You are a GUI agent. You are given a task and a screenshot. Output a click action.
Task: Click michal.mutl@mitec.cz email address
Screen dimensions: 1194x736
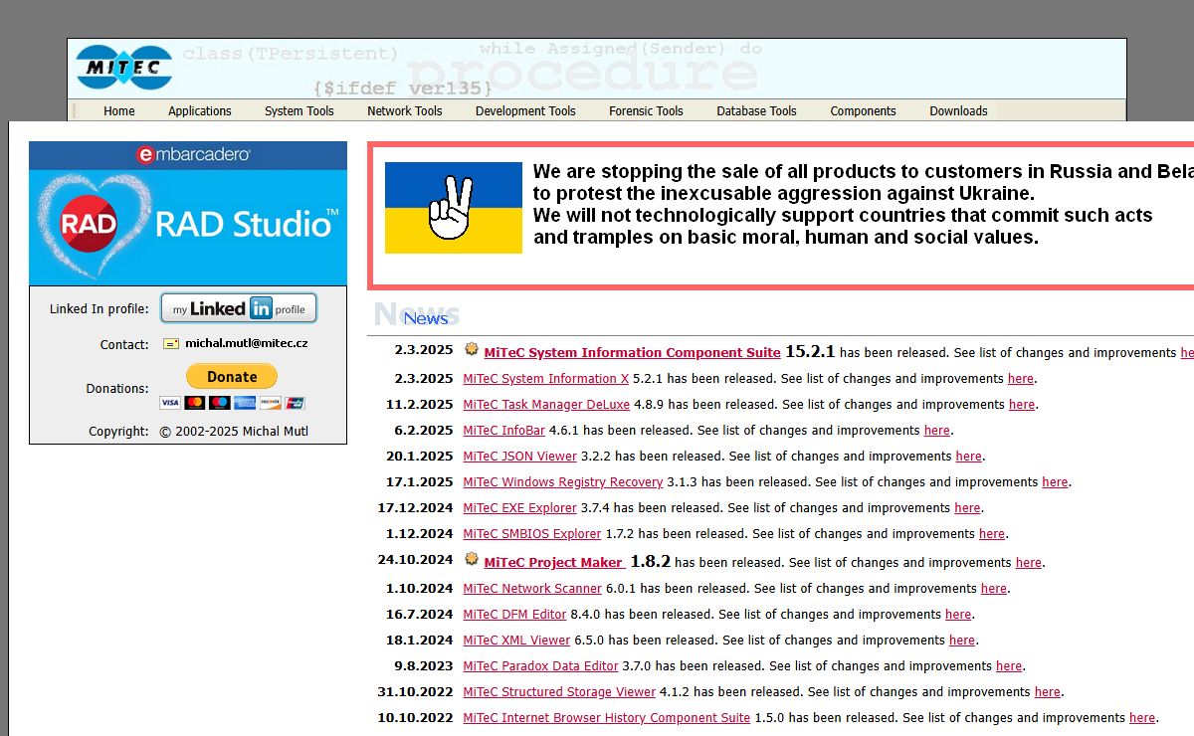pyautogui.click(x=246, y=343)
